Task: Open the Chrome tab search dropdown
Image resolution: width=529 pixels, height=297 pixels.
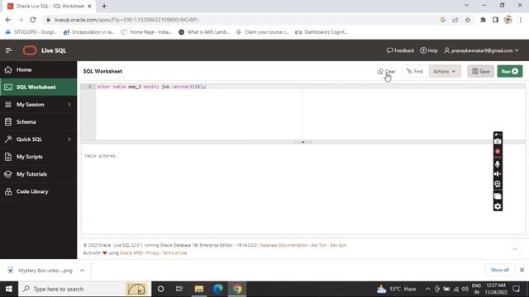Action: (466, 6)
